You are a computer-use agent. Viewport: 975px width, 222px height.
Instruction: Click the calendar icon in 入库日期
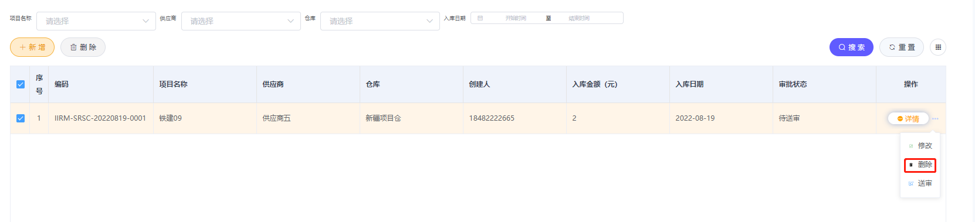coord(480,18)
